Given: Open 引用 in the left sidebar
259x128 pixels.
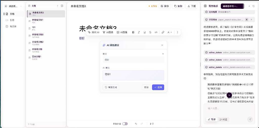Looking at the screenshot, I should 12,20.
